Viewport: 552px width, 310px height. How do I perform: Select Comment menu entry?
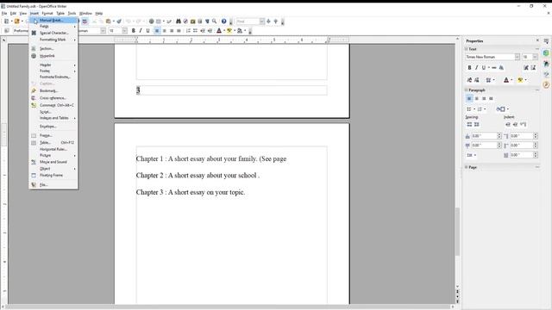(x=53, y=105)
